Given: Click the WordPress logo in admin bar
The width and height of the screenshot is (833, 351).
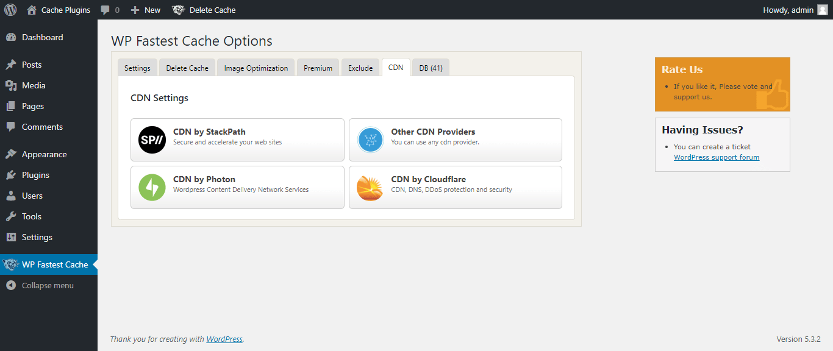Looking at the screenshot, I should [x=10, y=10].
